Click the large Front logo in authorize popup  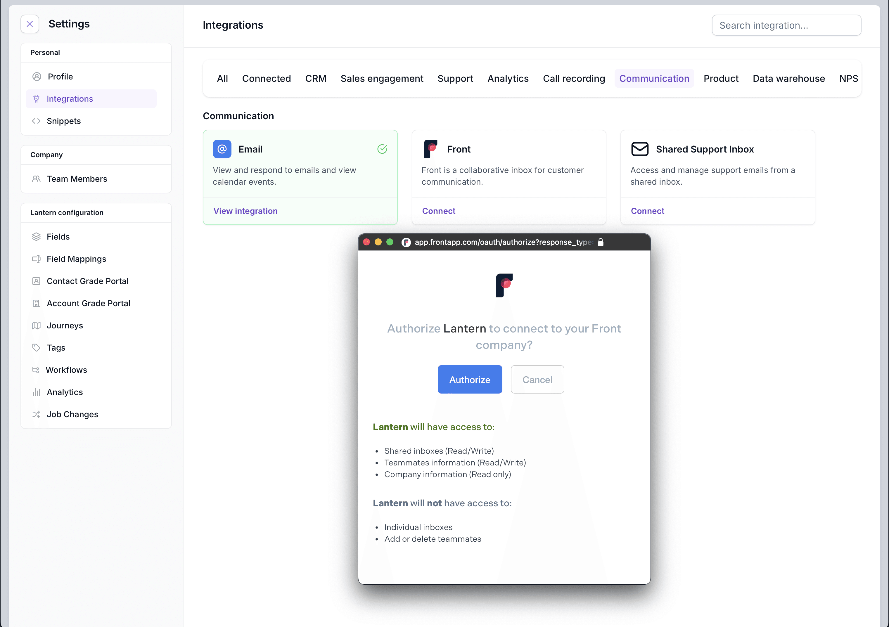504,285
